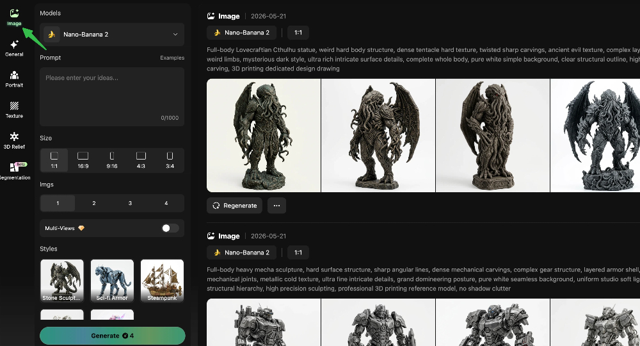
Task: Open the fourth Cthulhu statue image
Action: [x=595, y=135]
